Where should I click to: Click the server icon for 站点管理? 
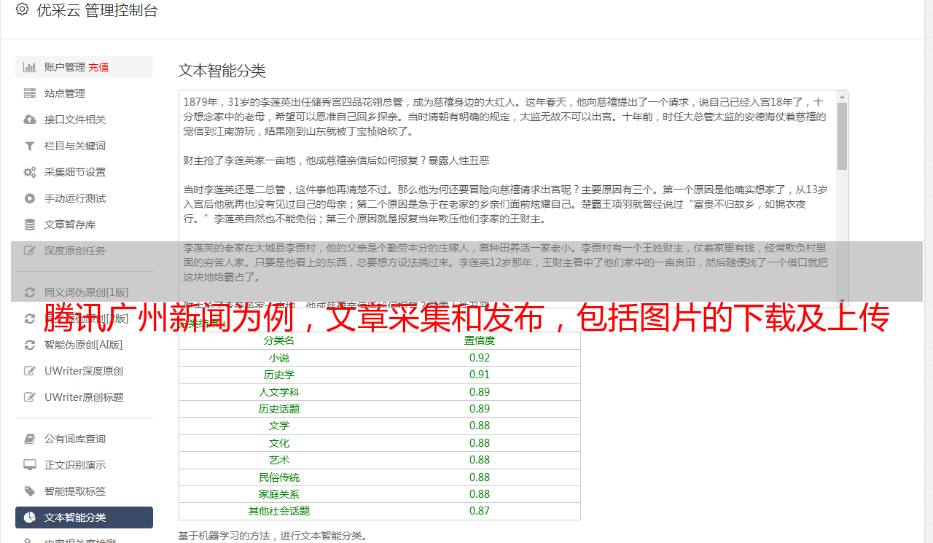(30, 93)
